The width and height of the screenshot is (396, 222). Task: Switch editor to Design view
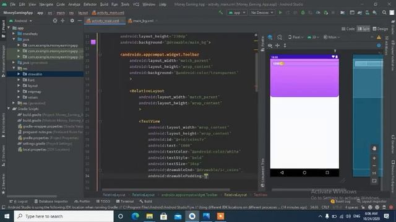pos(380,29)
